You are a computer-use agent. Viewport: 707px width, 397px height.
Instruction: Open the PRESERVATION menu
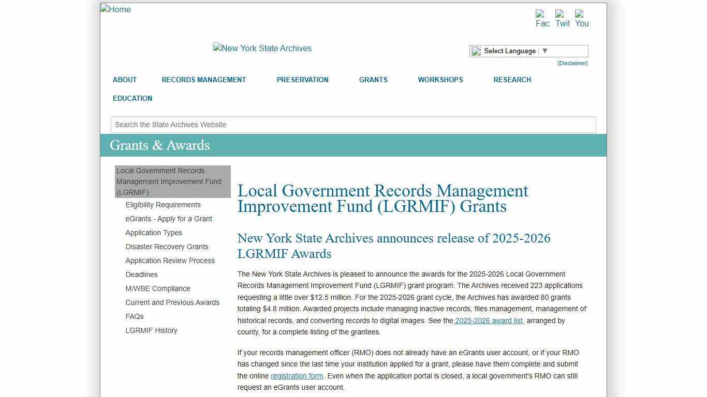pyautogui.click(x=302, y=80)
